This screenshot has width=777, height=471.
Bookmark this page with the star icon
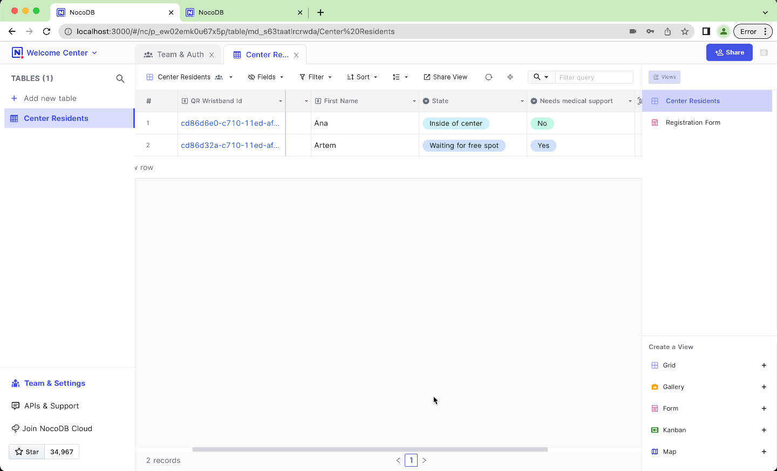click(685, 31)
